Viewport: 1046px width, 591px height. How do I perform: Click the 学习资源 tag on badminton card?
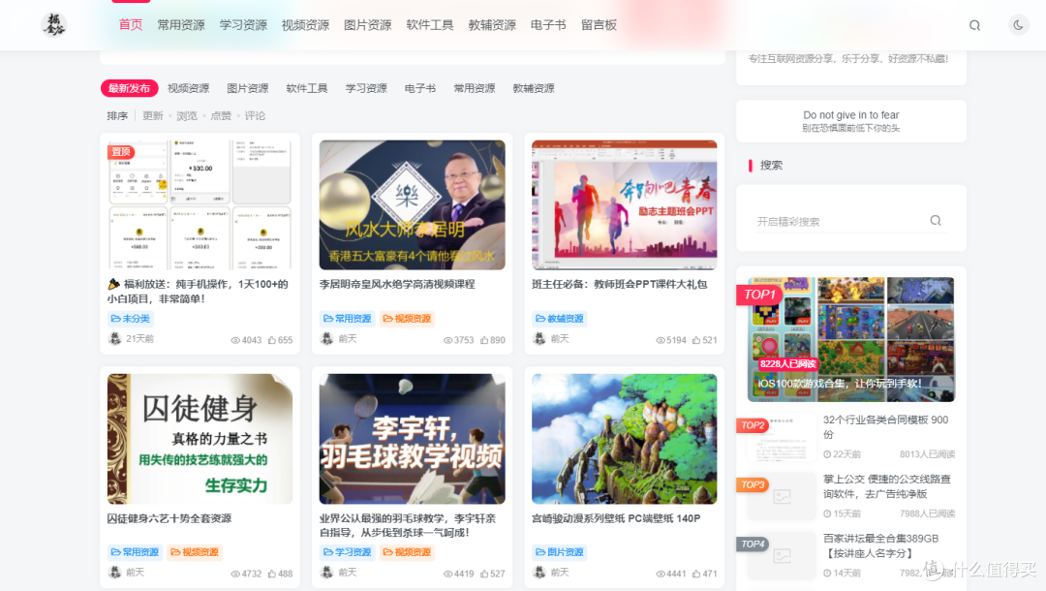(348, 552)
